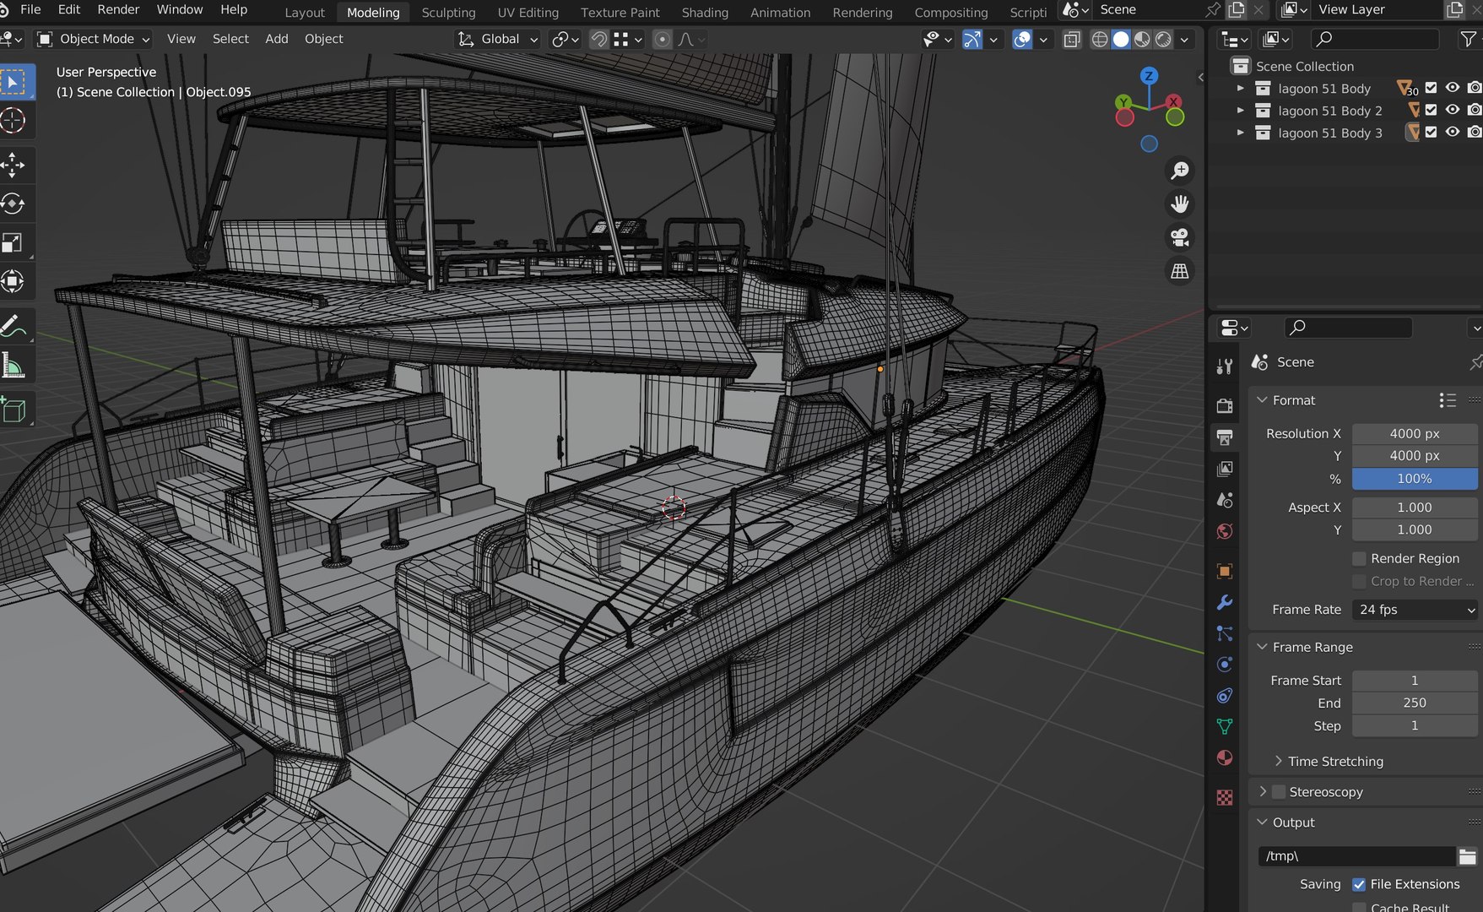Uncheck File Extensions option
1483x912 pixels.
click(x=1359, y=884)
